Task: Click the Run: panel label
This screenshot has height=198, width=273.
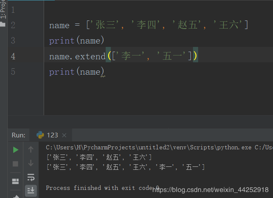Action: (18, 135)
